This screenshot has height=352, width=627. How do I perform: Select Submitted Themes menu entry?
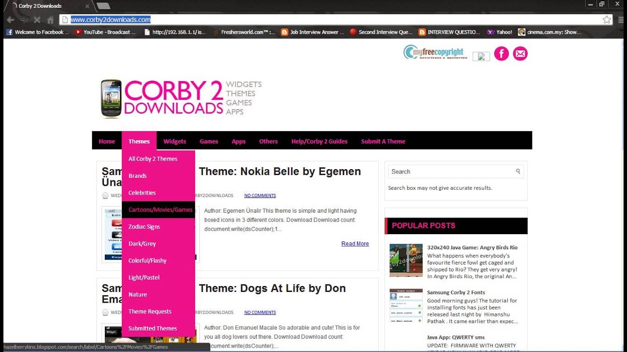coord(158,329)
